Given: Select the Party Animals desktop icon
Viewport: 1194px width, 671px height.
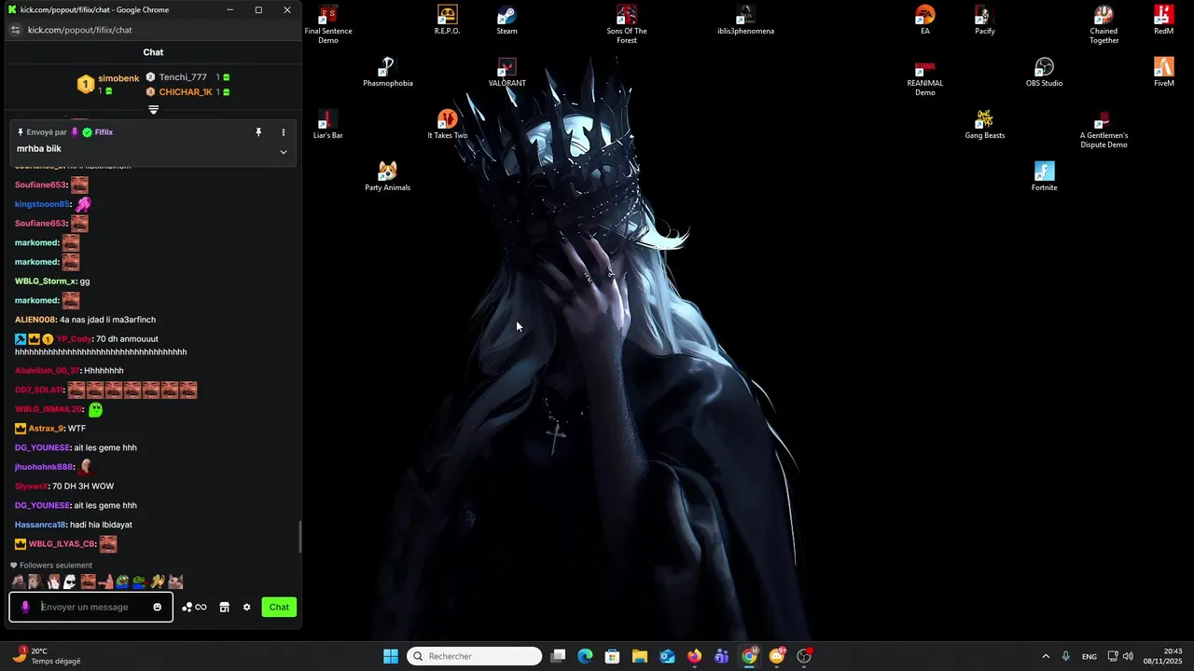Looking at the screenshot, I should [x=387, y=177].
